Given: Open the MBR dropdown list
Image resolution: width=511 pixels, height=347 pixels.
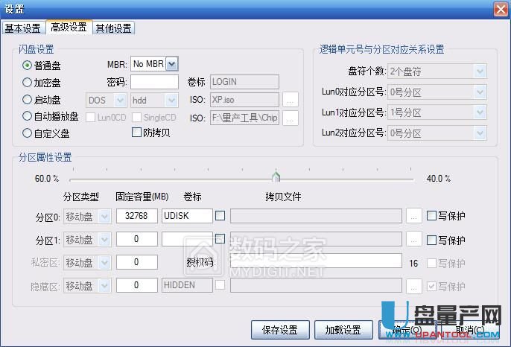Looking at the screenshot, I should tap(172, 65).
